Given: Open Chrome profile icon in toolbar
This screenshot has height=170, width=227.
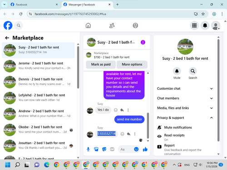Looking at the screenshot, I should (x=214, y=14).
